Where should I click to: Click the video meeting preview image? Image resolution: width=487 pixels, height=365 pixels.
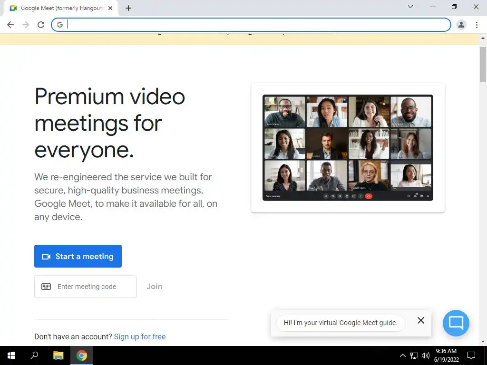point(348,148)
